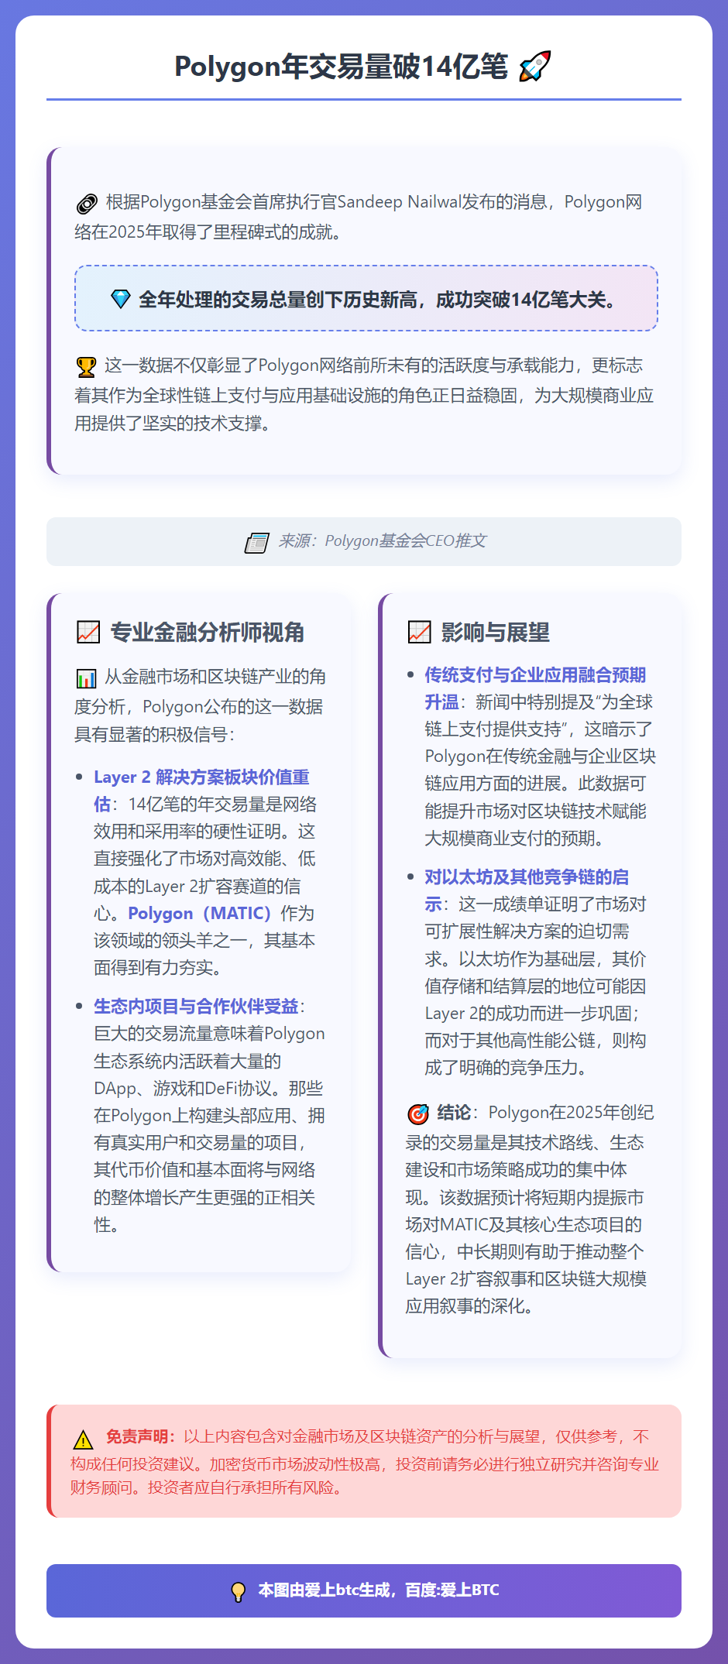Click the bold label 结论

tap(454, 1113)
